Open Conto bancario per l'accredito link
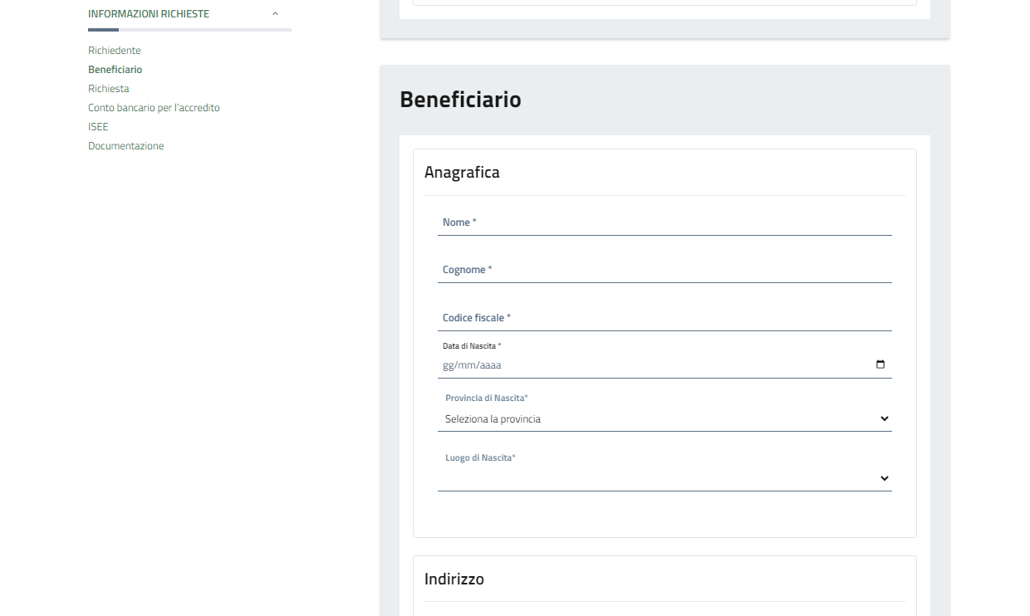This screenshot has width=1030, height=616. point(154,108)
